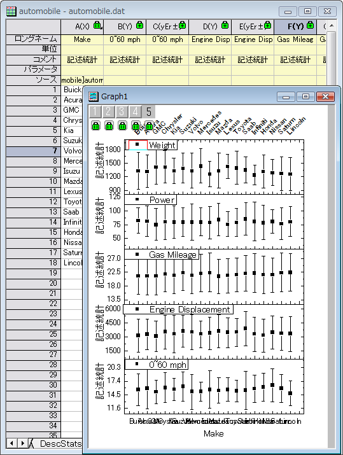Click the Buick cell in row 1
This screenshot has height=455, width=343.
pyautogui.click(x=72, y=90)
